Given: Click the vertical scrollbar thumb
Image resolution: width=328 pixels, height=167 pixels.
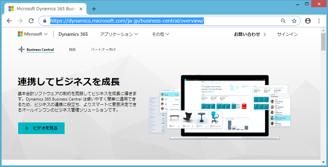Looking at the screenshot, I should (x=323, y=42).
